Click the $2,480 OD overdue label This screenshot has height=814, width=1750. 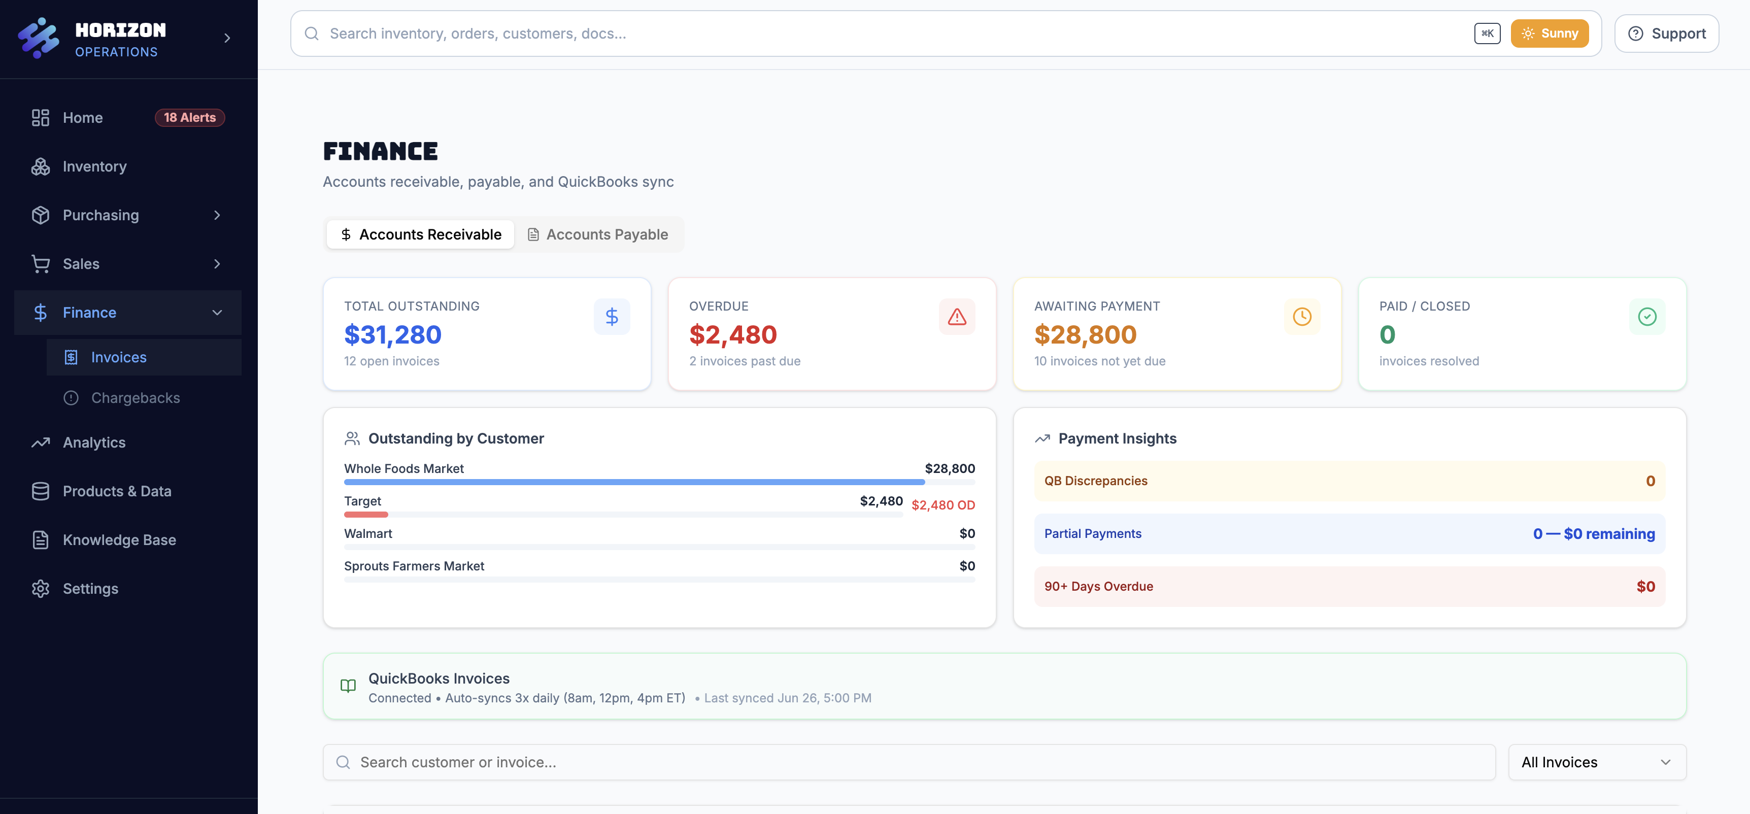click(x=943, y=505)
